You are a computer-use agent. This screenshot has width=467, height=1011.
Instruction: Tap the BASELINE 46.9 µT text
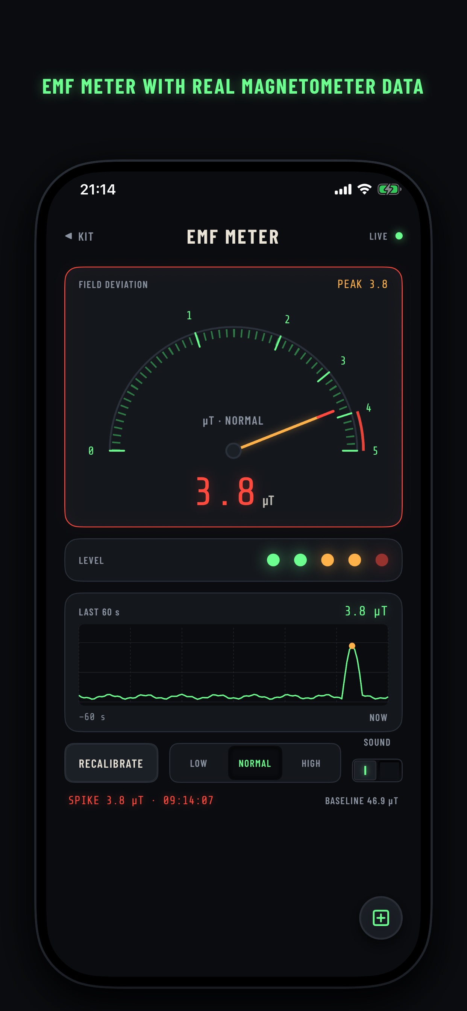pos(361,801)
